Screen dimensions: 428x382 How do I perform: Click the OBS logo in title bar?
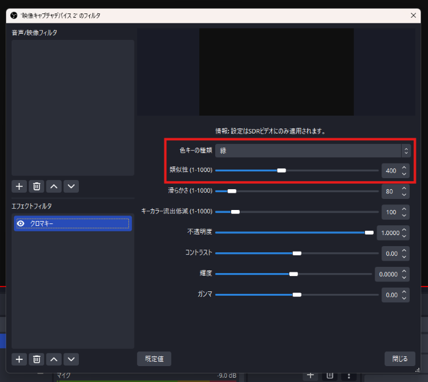13,15
